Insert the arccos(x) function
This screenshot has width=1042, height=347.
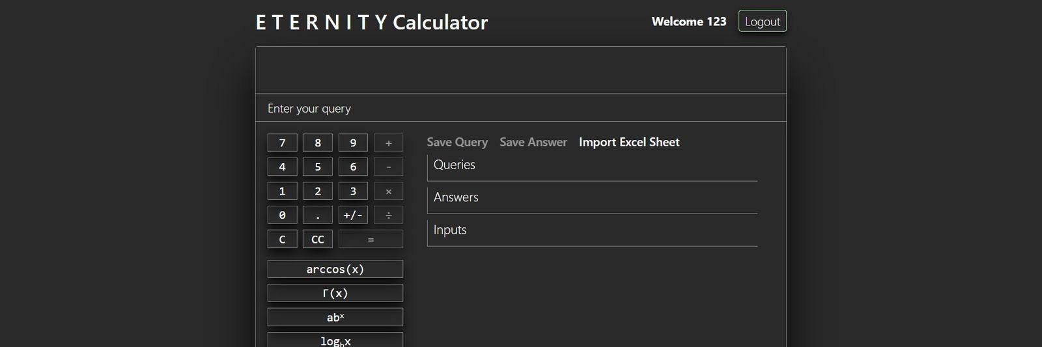click(335, 270)
